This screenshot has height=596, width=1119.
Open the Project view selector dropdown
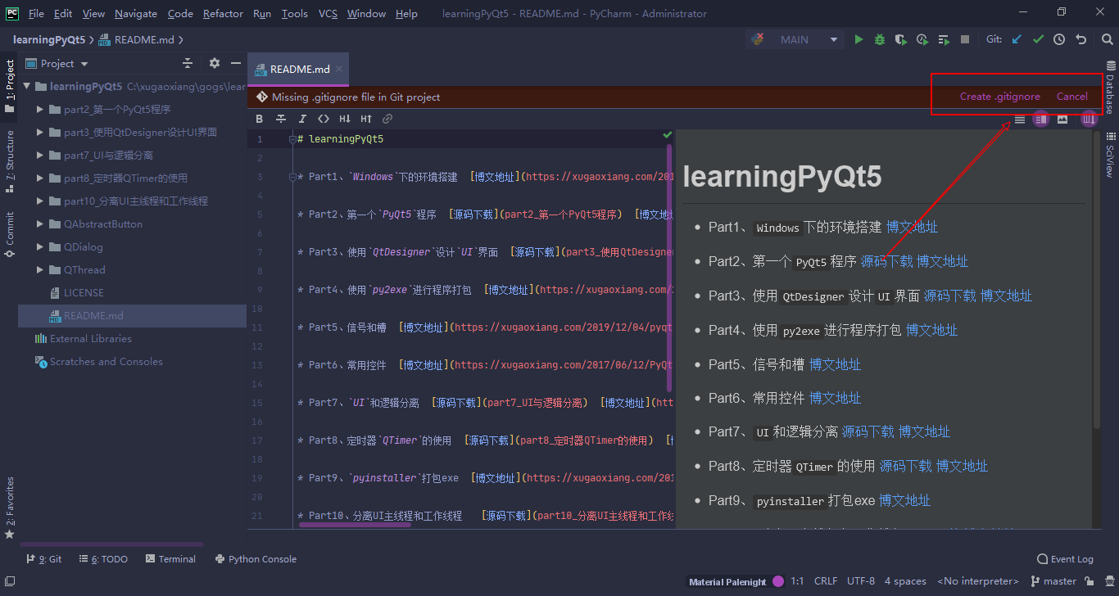tap(57, 63)
